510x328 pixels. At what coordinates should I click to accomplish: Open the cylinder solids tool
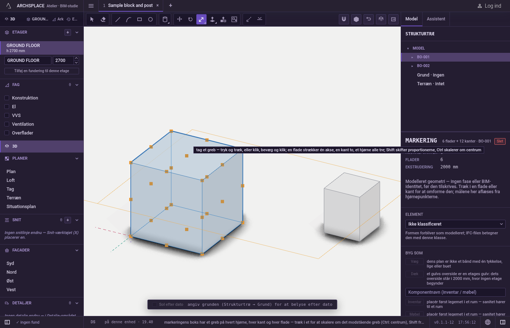165,19
